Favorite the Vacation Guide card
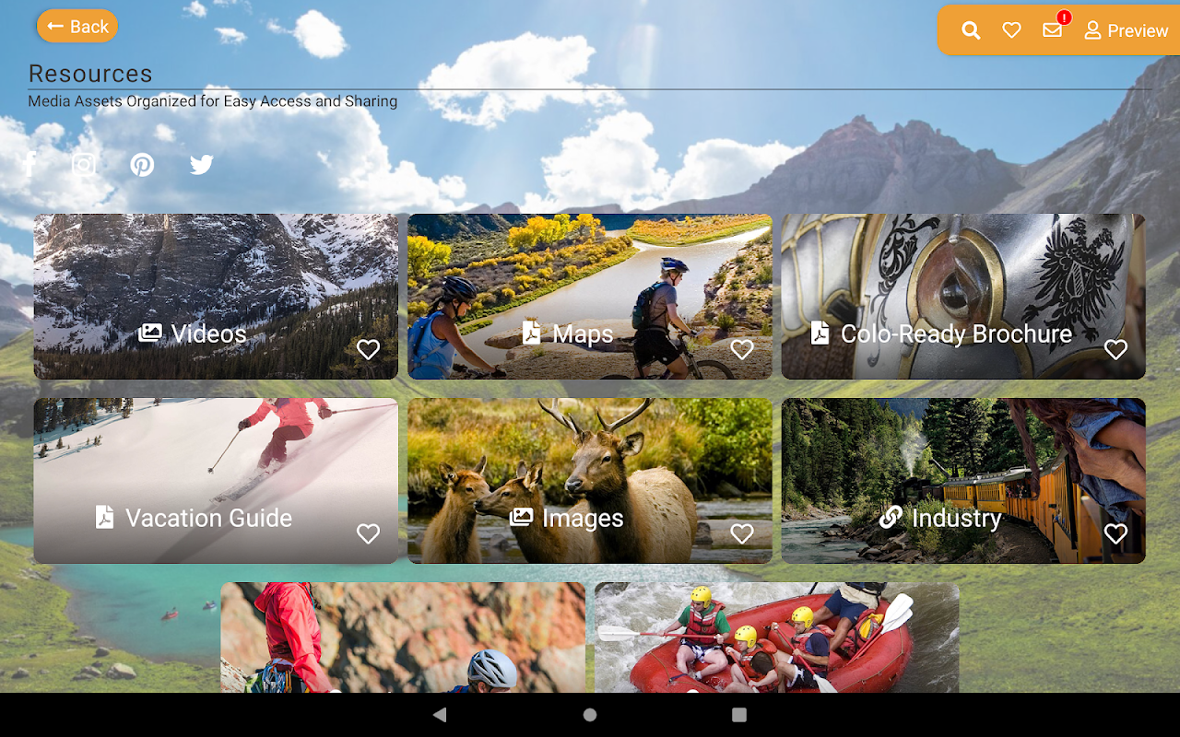Viewport: 1180px width, 737px height. (x=368, y=533)
